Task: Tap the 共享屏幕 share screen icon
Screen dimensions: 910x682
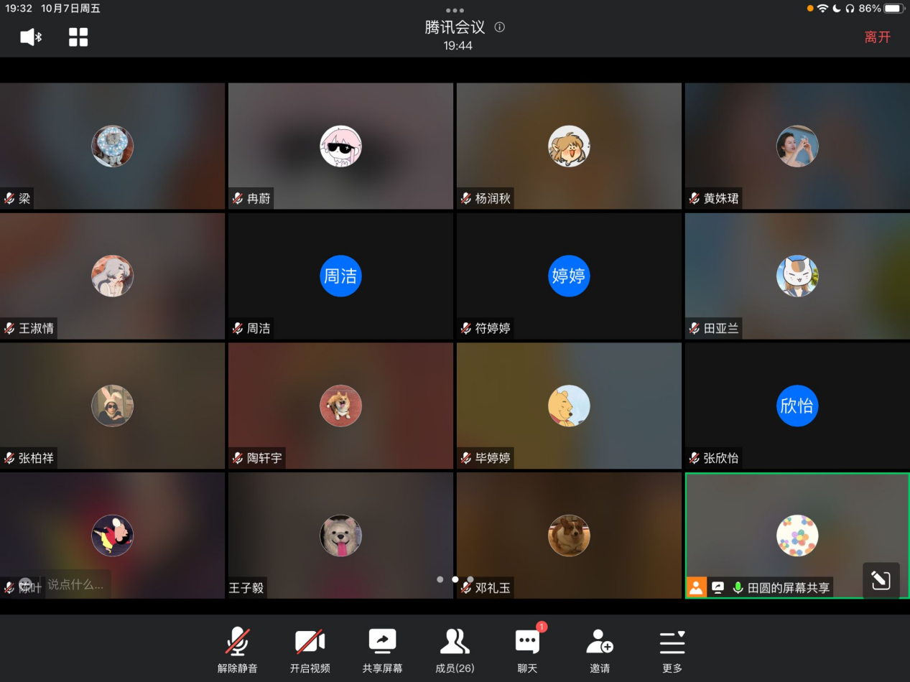Action: pos(382,648)
